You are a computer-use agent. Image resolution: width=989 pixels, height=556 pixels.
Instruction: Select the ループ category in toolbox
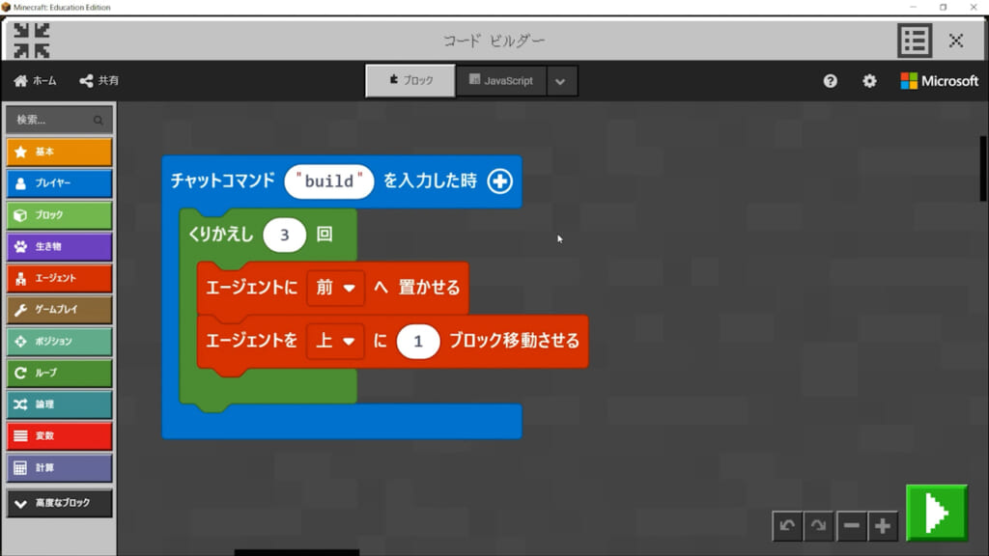point(59,373)
